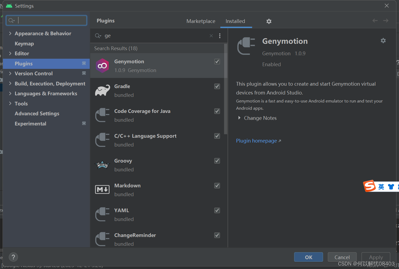Open the help question mark button
The width and height of the screenshot is (399, 269).
13,257
